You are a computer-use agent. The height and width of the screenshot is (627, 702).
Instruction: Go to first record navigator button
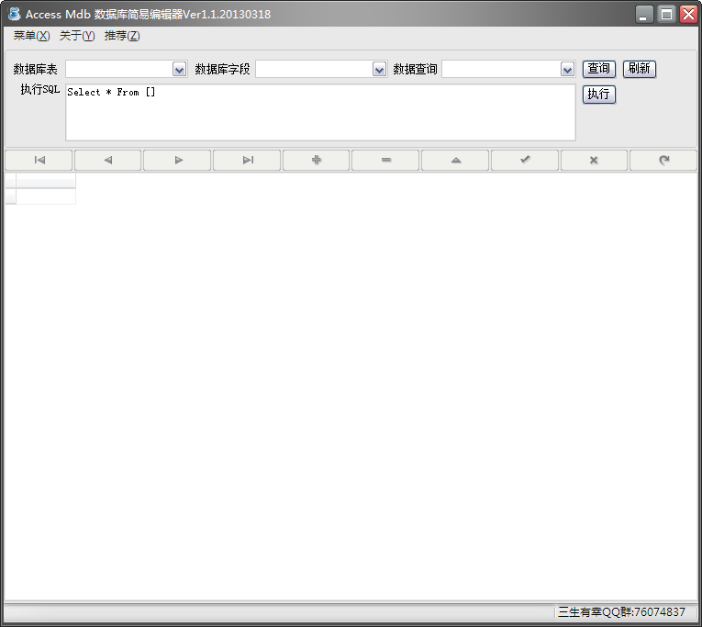point(39,161)
